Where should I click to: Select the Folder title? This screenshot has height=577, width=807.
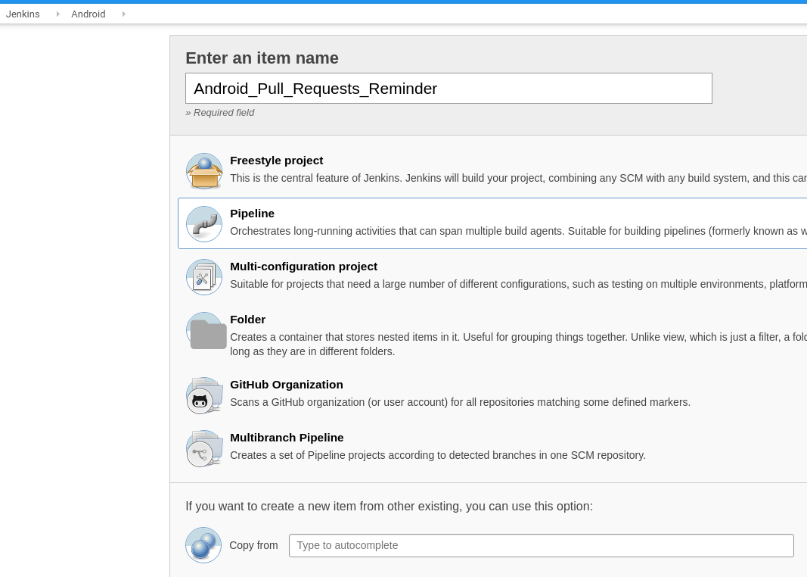tap(247, 320)
